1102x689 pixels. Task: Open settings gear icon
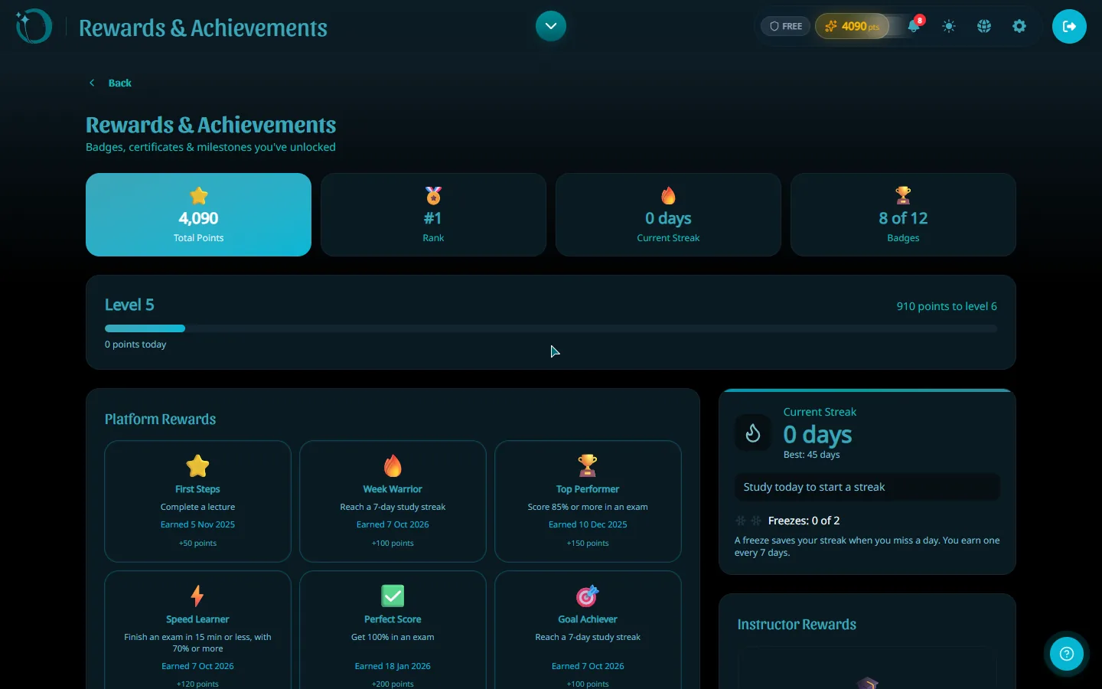(1019, 26)
